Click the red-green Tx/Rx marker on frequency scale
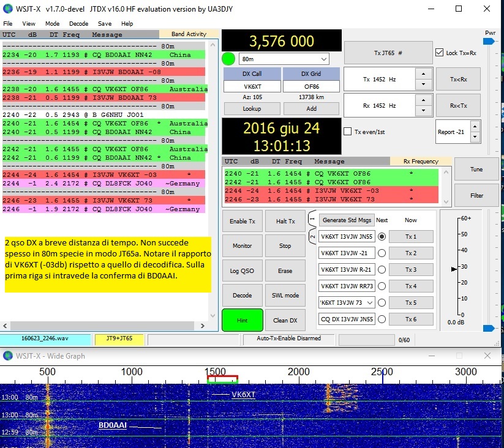This screenshot has height=448, width=504. point(222,379)
